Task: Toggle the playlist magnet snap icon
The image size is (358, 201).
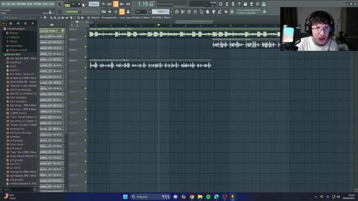Action: [x=45, y=18]
